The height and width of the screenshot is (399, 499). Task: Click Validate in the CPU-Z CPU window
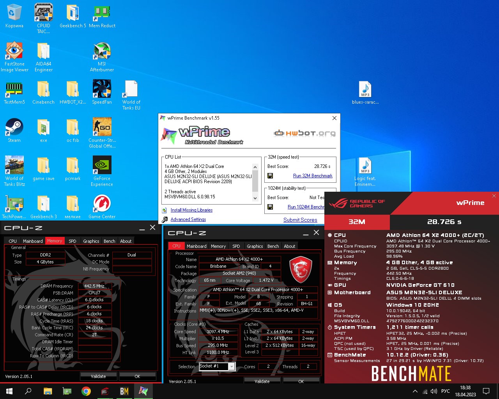(262, 381)
